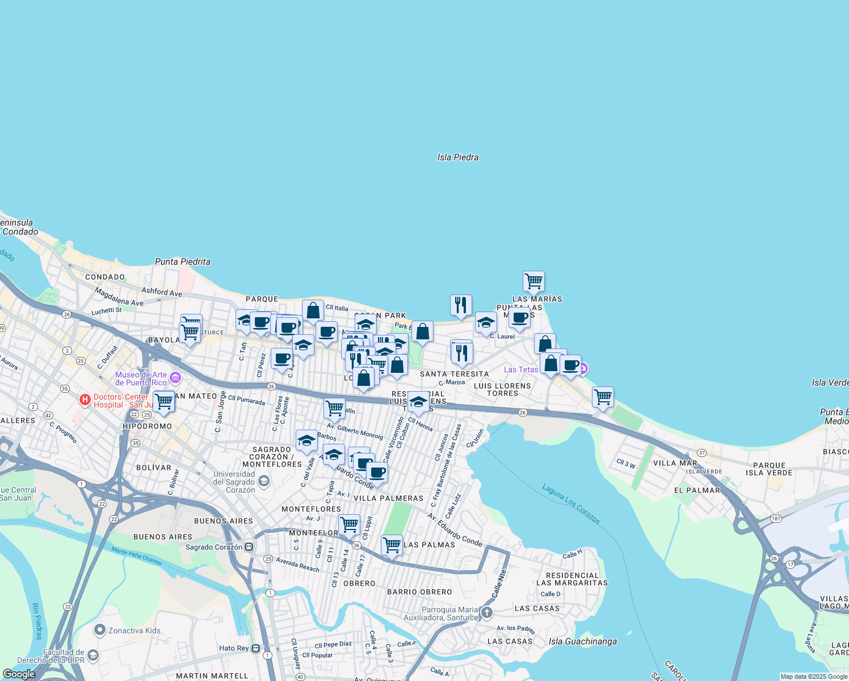The height and width of the screenshot is (681, 849).
Task: Select the restaurant marker near Punta Las Marías
Action: 461,305
